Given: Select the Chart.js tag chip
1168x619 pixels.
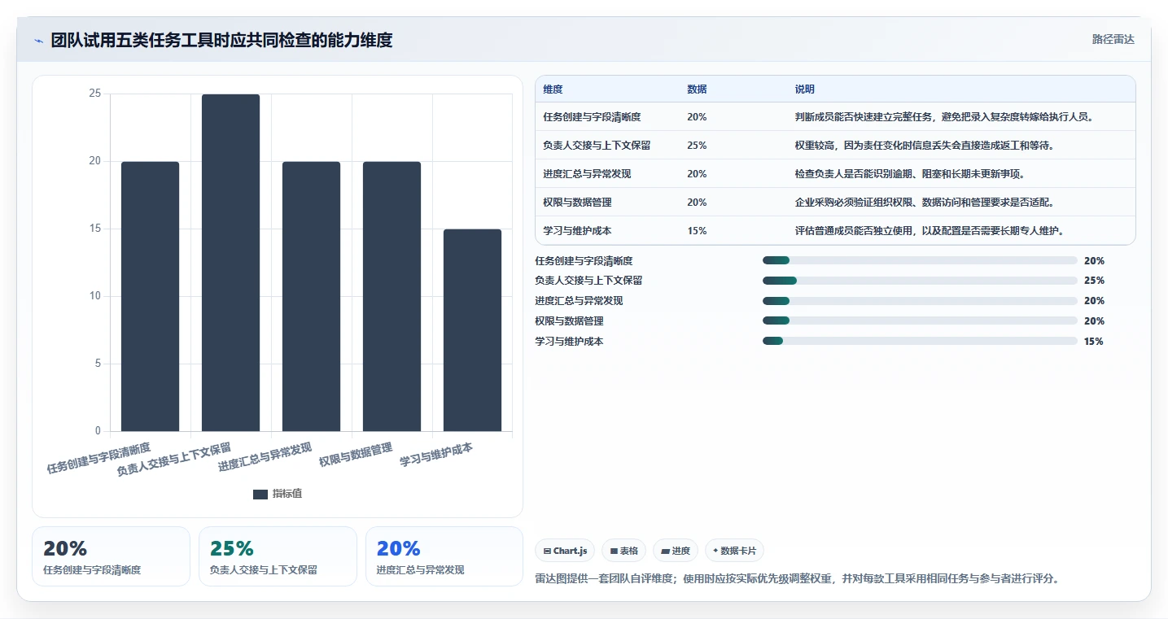Looking at the screenshot, I should click(566, 551).
